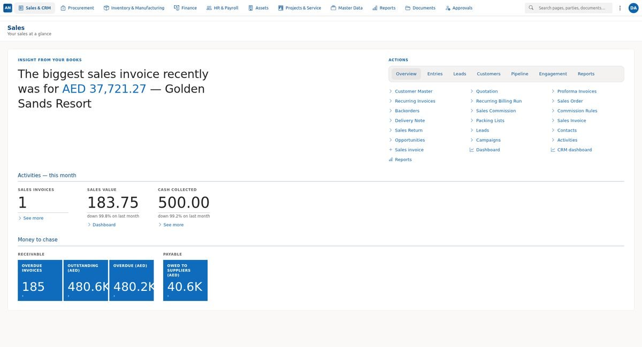Screen dimensions: 642x347
Task: Switch to the Reports tab in Actions
Action: click(x=586, y=74)
